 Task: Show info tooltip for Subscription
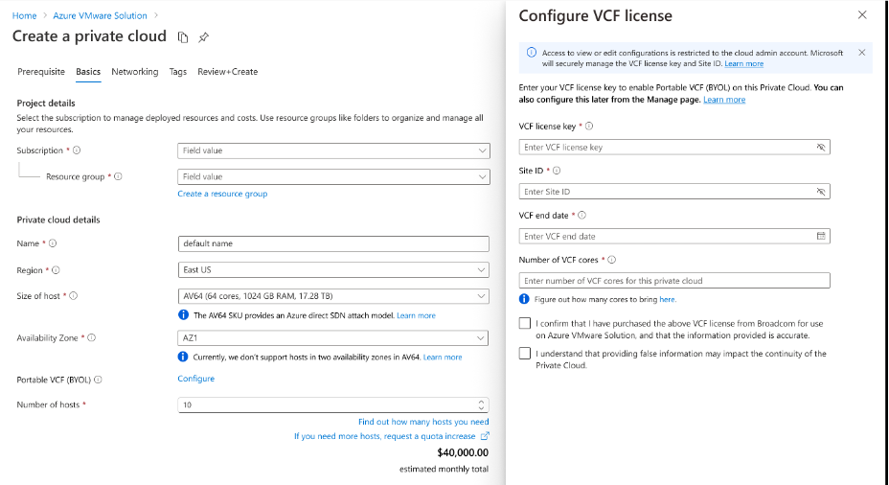click(x=77, y=150)
